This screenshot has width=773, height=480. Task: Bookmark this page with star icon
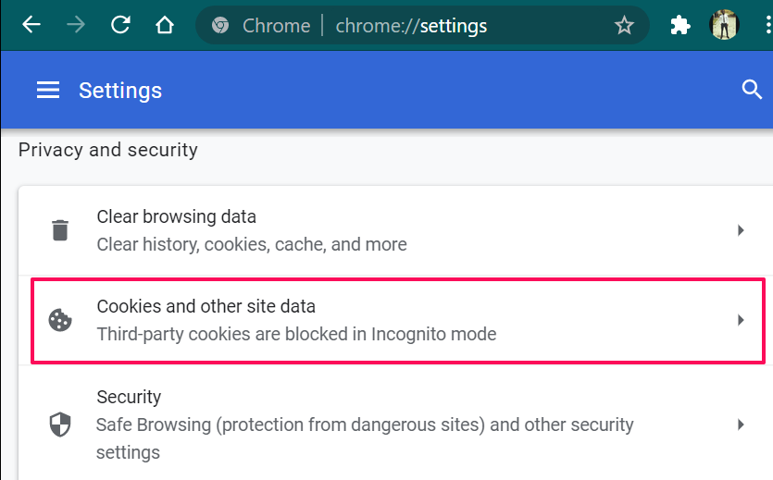624,25
